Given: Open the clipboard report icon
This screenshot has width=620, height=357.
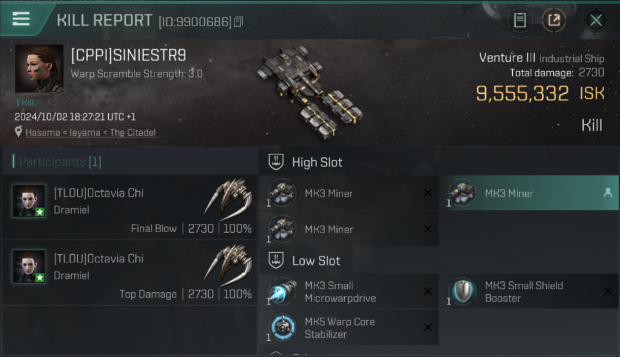Looking at the screenshot, I should (520, 20).
